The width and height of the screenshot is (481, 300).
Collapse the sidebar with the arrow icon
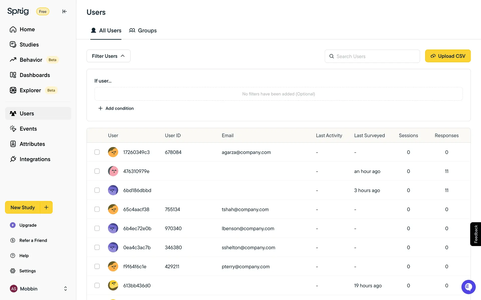[x=64, y=11]
